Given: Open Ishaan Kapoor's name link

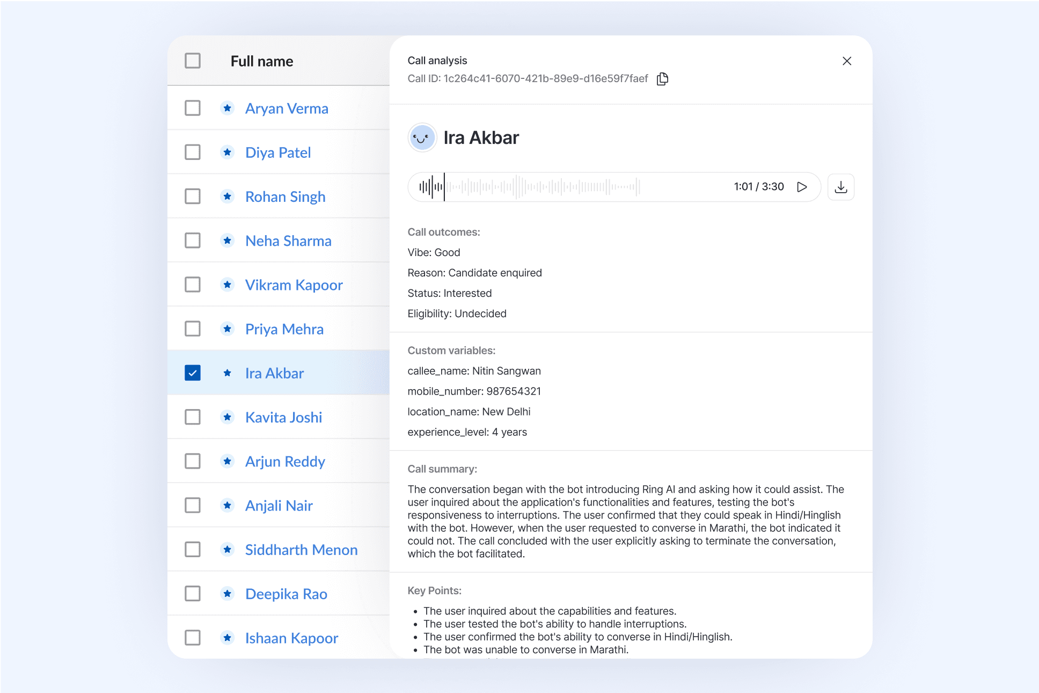Looking at the screenshot, I should (x=291, y=638).
